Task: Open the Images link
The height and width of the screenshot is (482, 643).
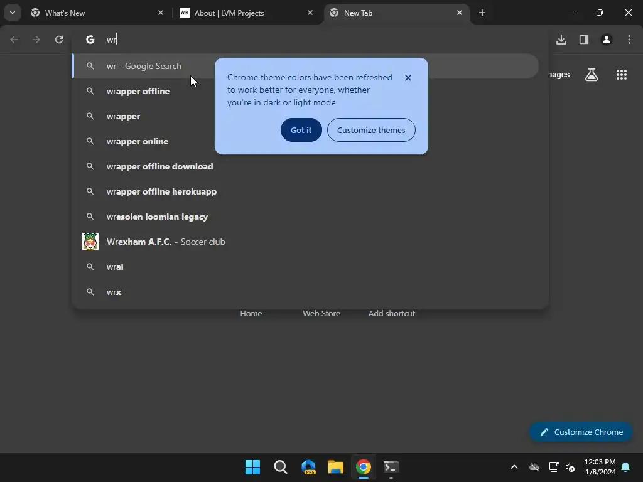Action: (559, 75)
